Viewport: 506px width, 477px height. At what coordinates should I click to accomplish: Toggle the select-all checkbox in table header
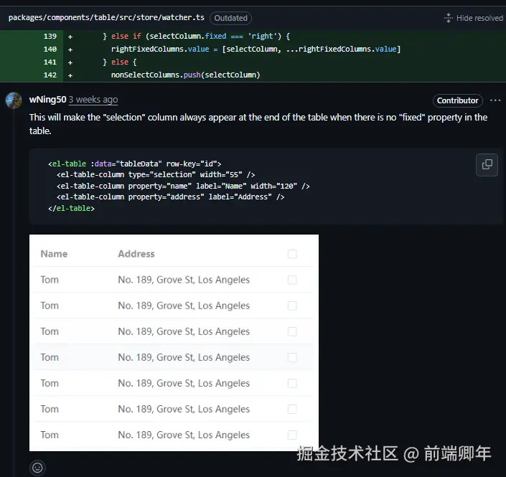292,254
